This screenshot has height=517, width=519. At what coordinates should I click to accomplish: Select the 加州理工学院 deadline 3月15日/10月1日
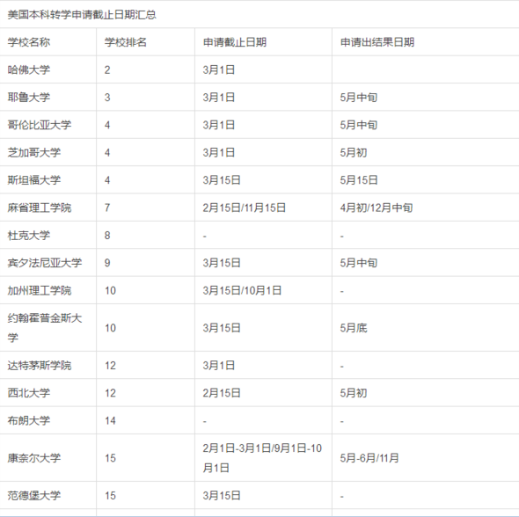click(x=242, y=290)
